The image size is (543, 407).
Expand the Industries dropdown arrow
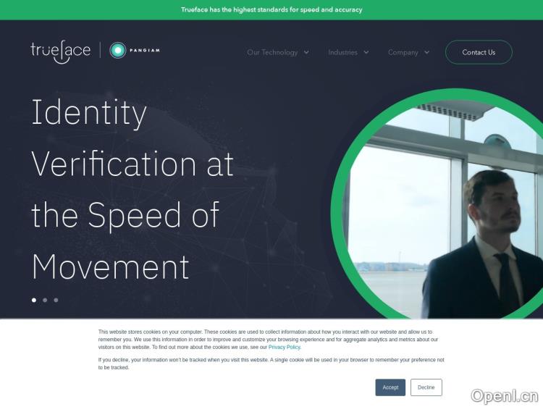(366, 52)
